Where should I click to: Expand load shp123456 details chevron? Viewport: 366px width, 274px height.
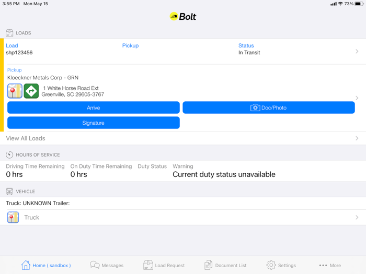(357, 51)
